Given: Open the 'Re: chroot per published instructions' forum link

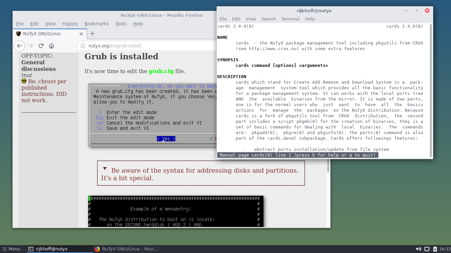Looking at the screenshot, I should click(44, 91).
